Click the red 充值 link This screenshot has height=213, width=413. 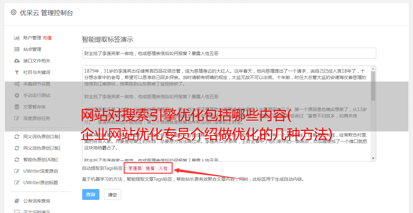47,38
